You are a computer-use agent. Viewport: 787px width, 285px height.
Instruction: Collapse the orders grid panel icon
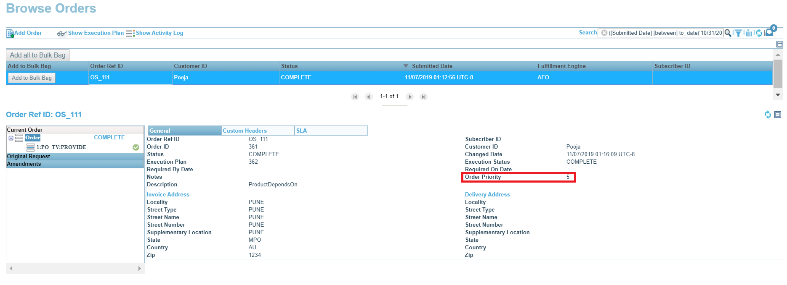[779, 44]
